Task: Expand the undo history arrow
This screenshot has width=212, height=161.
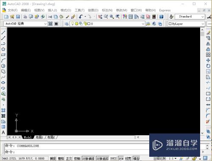Action: tap(85, 17)
